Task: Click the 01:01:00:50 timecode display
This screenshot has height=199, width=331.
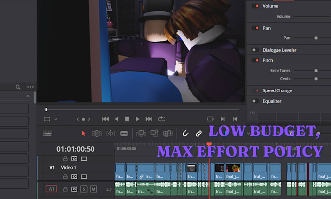Action: (x=75, y=149)
